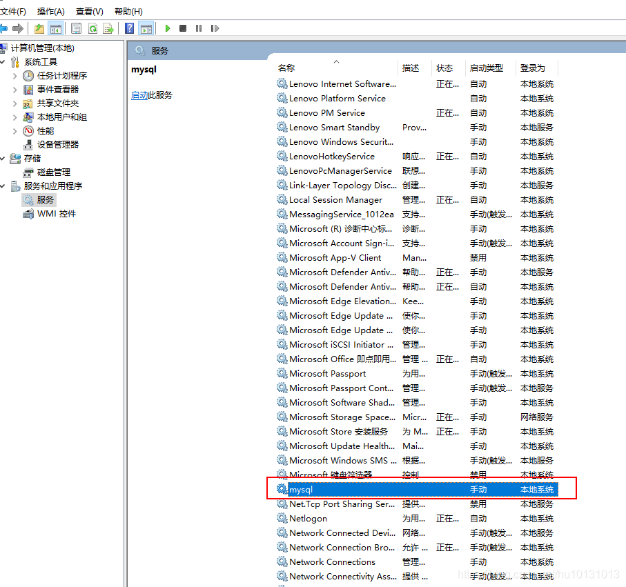Screen dimensions: 626x587
Task: Open the 帮助(H) menu
Action: coord(128,11)
